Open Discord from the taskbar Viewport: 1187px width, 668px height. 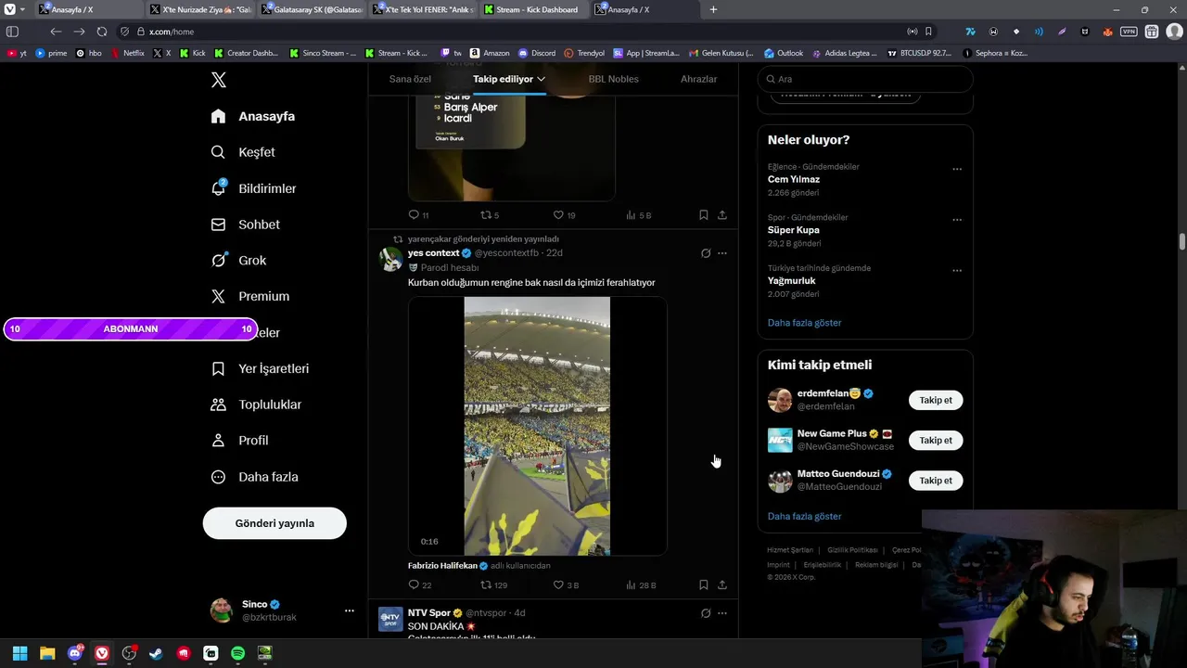pyautogui.click(x=75, y=653)
